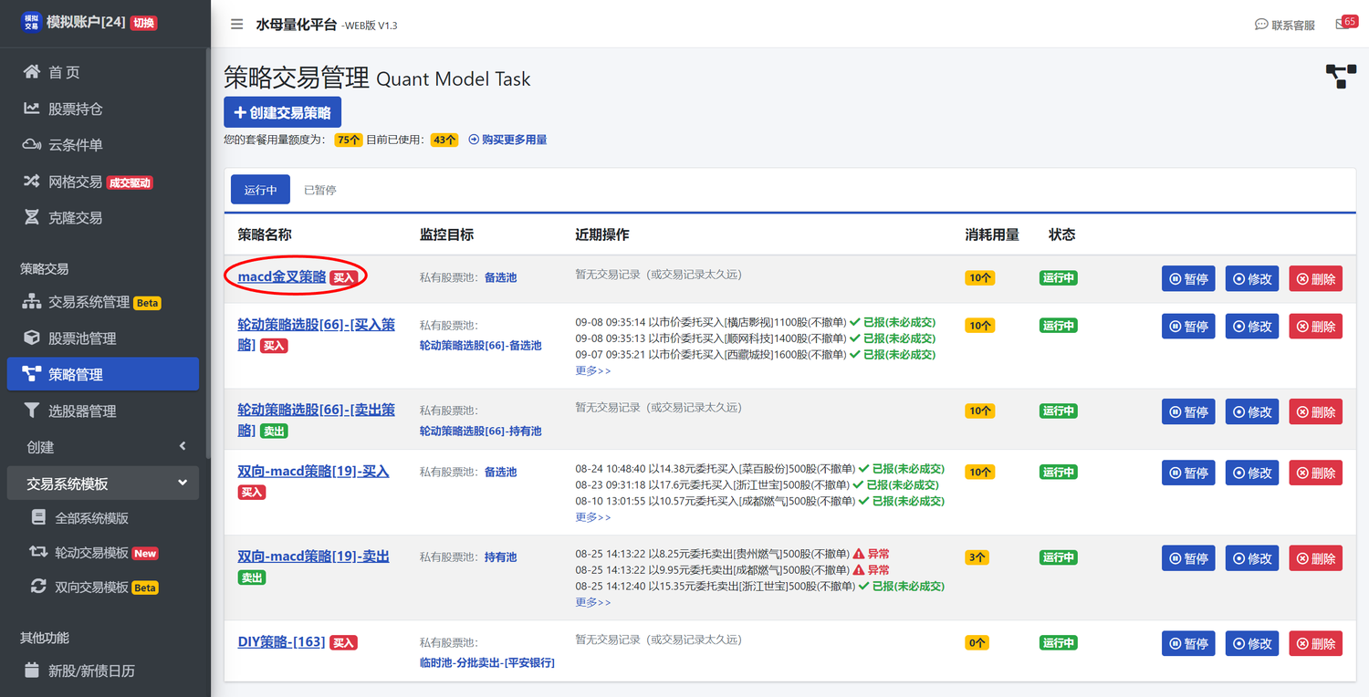
Task: Delete the 轮动策略选股[66]-[买入策略] strategy
Action: 1315,327
